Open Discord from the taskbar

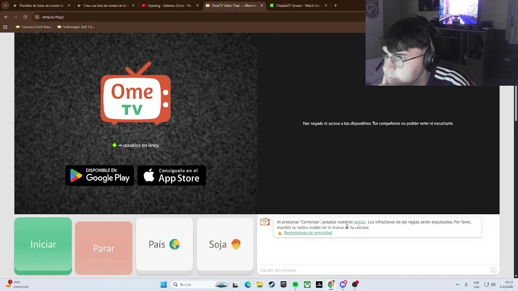pos(343,285)
